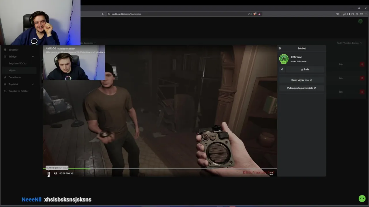Image resolution: width=369 pixels, height=207 pixels.
Task: Open Canlı yayını izle link
Action: (302, 80)
